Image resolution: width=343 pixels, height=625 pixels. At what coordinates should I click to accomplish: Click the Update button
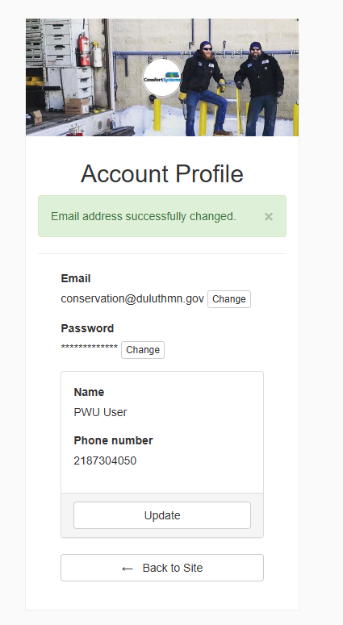click(162, 515)
